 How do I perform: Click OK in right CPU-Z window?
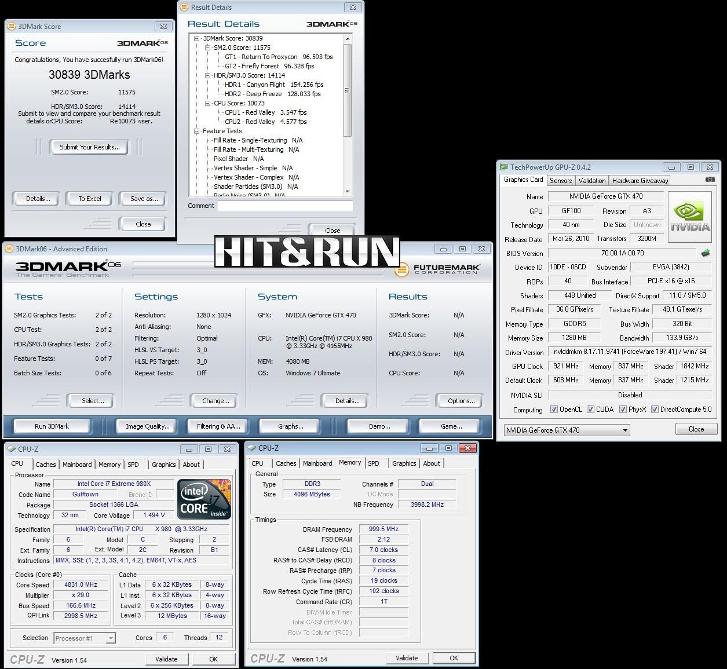tap(454, 658)
